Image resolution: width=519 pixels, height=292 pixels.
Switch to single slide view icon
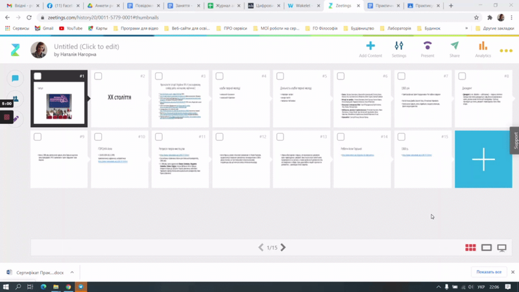[487, 247]
